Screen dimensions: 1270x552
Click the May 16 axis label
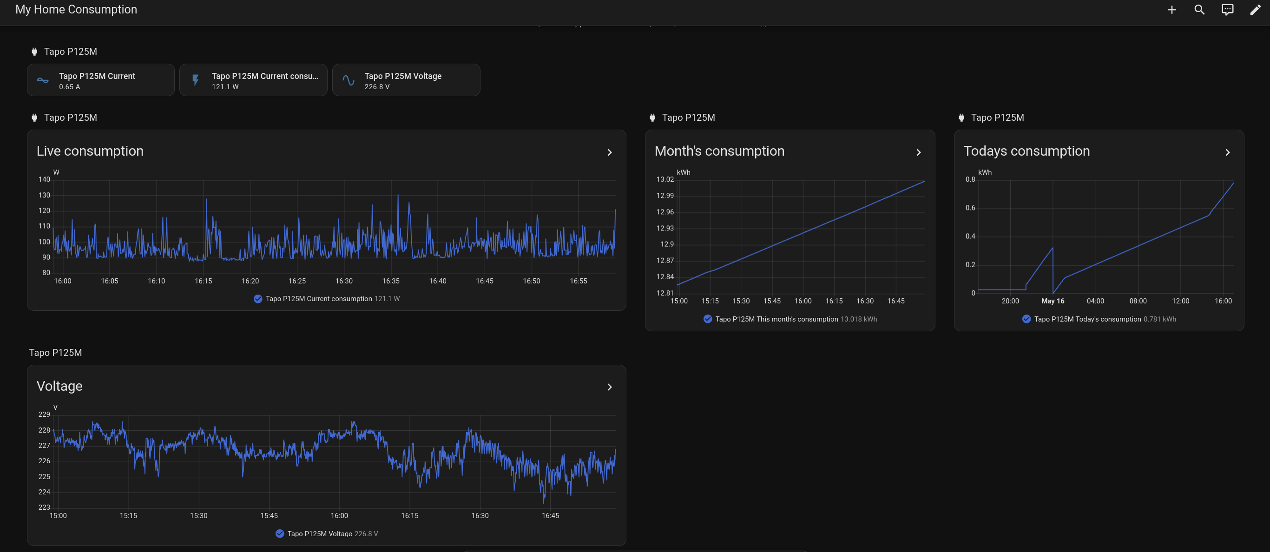[1053, 301]
